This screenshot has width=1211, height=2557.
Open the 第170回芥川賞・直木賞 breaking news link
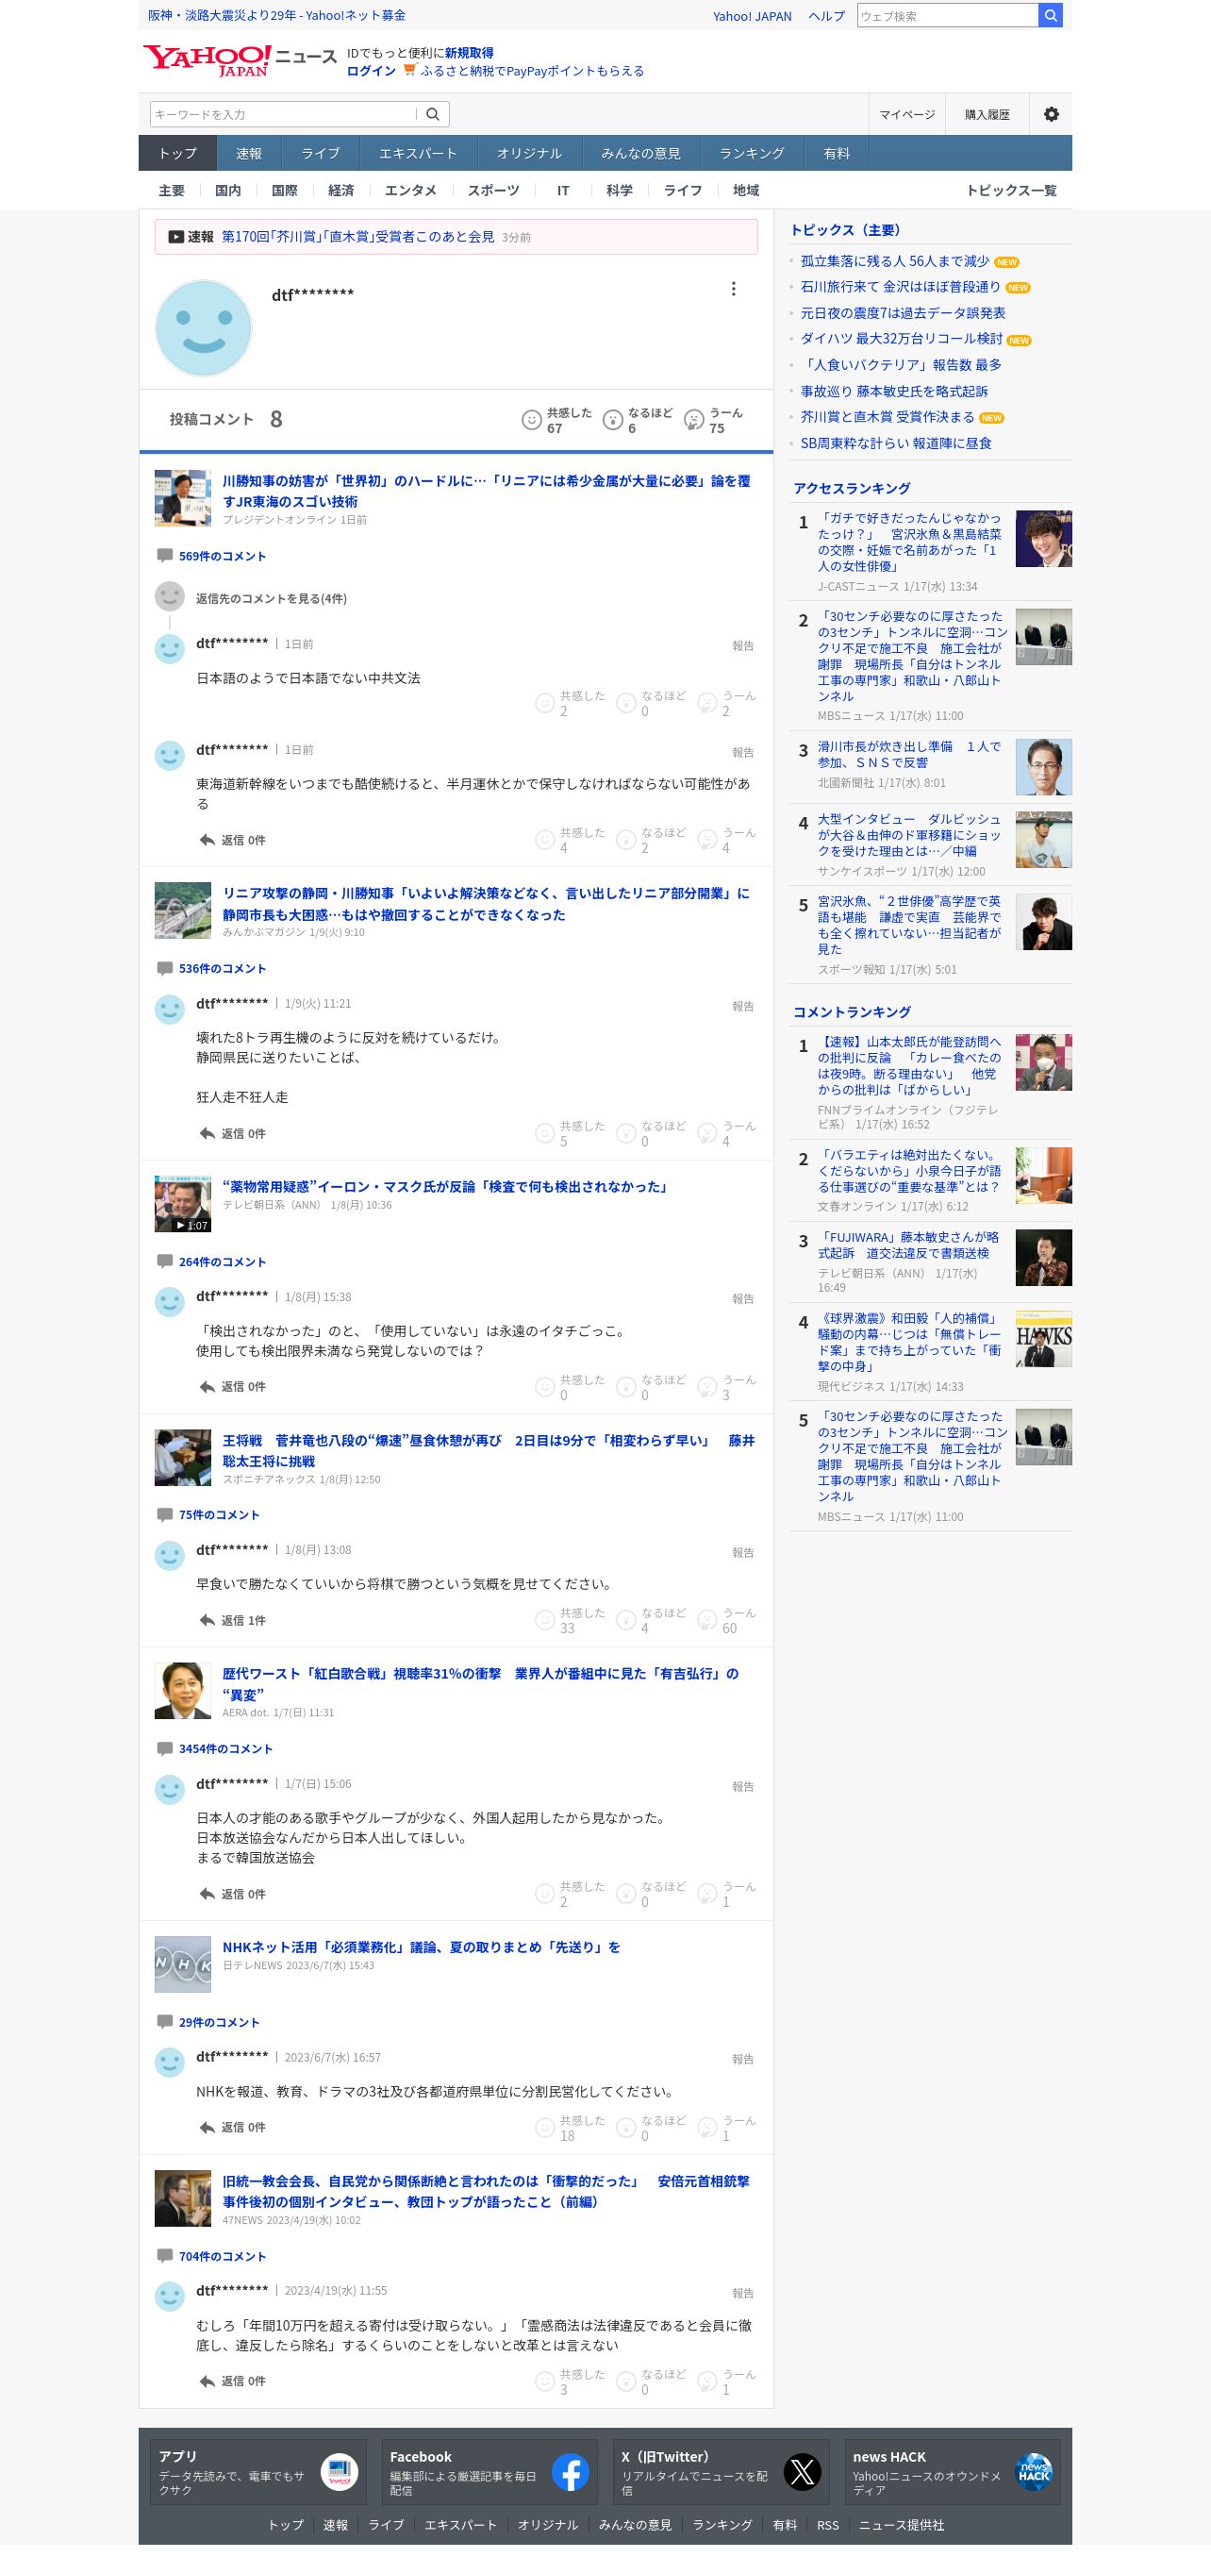pyautogui.click(x=358, y=237)
